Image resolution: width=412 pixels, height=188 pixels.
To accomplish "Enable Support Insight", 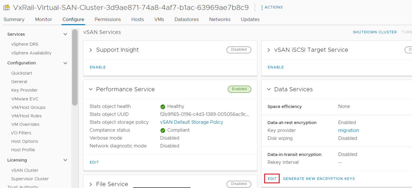I will [x=98, y=67].
